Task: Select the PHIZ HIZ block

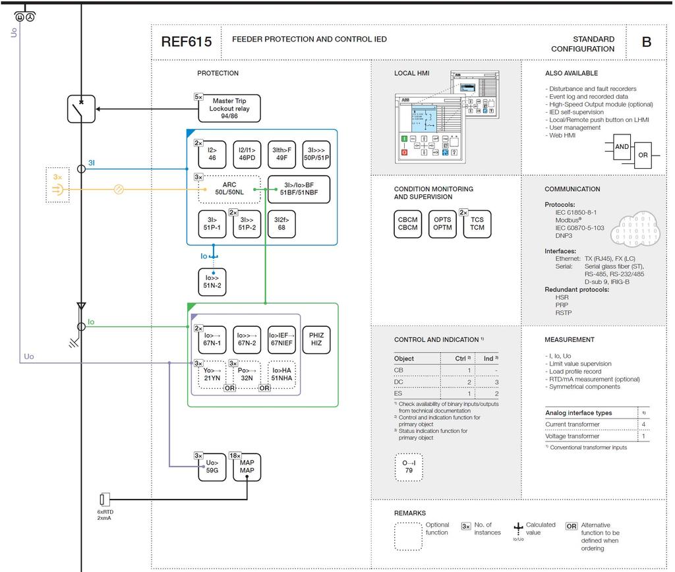Action: click(316, 339)
